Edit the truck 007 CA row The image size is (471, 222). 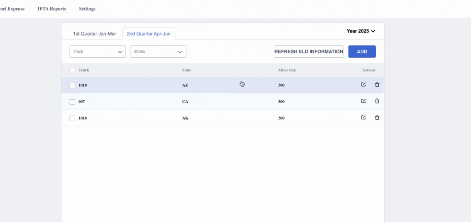[363, 101]
